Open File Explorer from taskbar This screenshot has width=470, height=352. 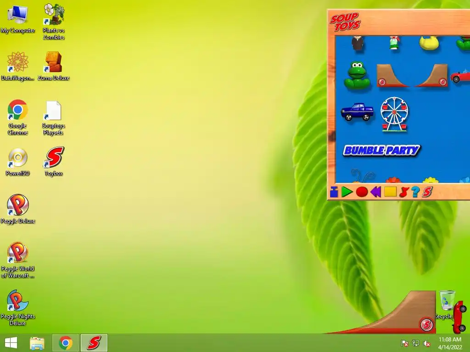click(x=37, y=343)
